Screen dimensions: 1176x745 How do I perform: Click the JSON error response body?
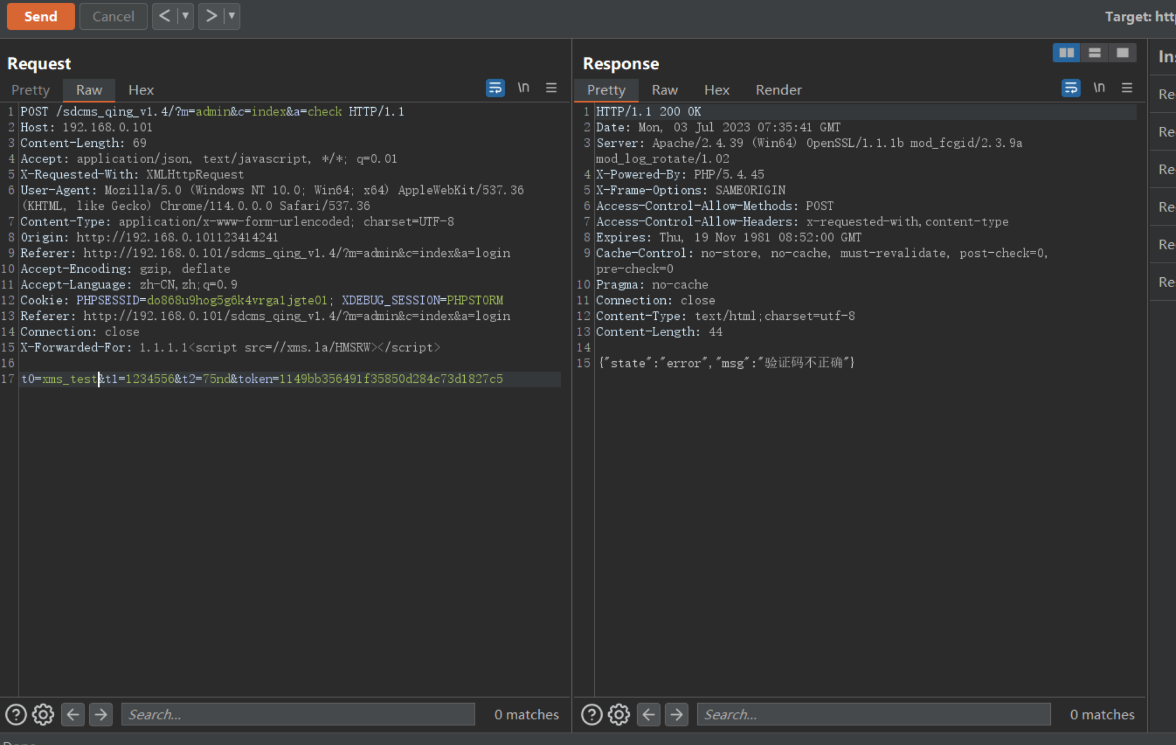(x=726, y=363)
